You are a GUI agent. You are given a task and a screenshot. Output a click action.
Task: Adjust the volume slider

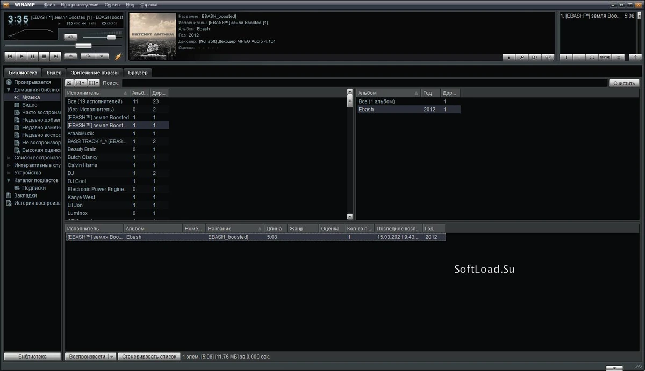[102, 37]
